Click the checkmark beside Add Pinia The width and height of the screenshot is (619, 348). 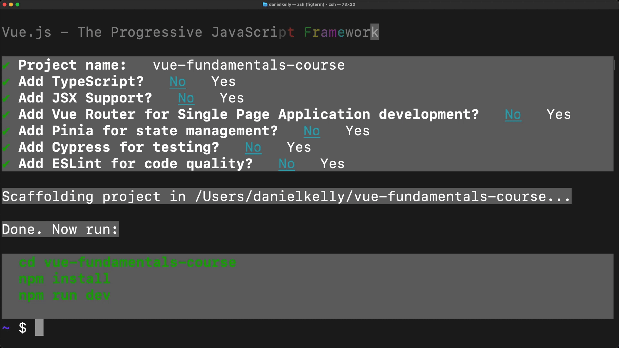tap(6, 131)
